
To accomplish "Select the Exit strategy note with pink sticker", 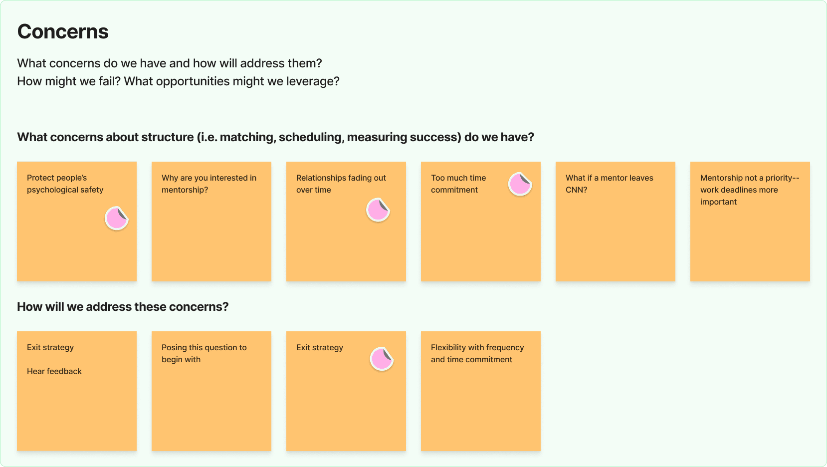I will coord(346,391).
